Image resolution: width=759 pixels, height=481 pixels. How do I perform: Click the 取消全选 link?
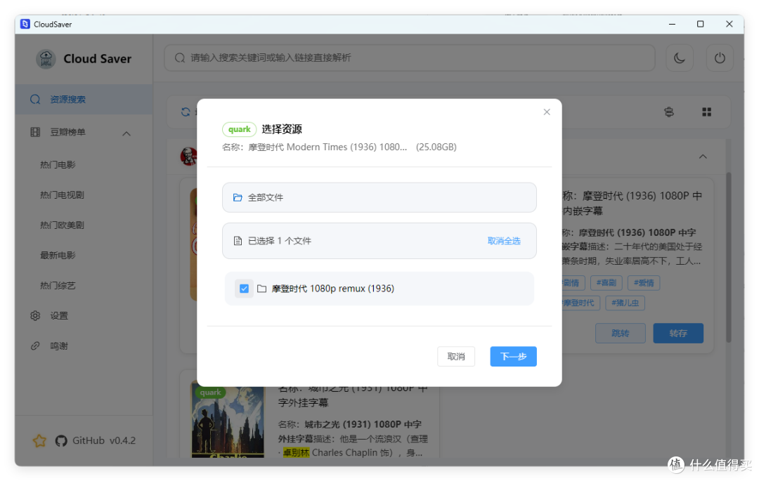(x=504, y=241)
